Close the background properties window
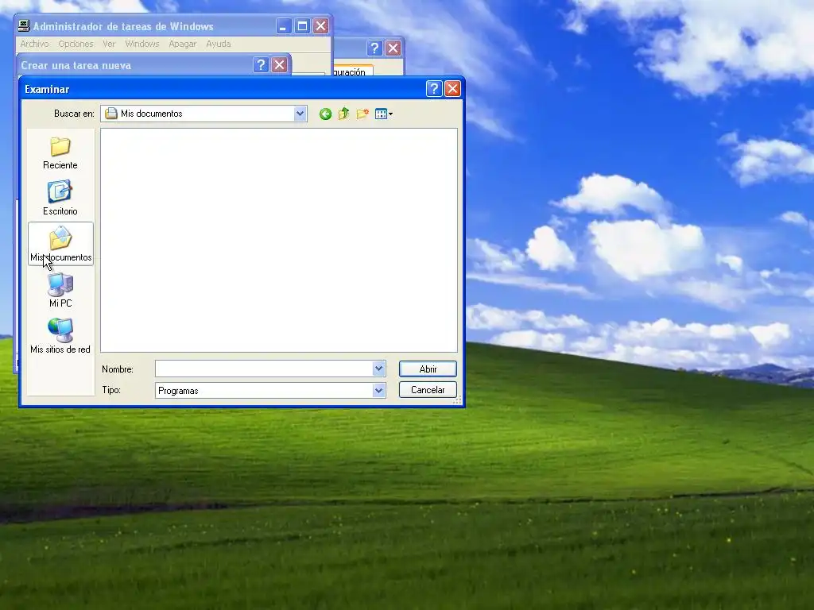 click(393, 48)
